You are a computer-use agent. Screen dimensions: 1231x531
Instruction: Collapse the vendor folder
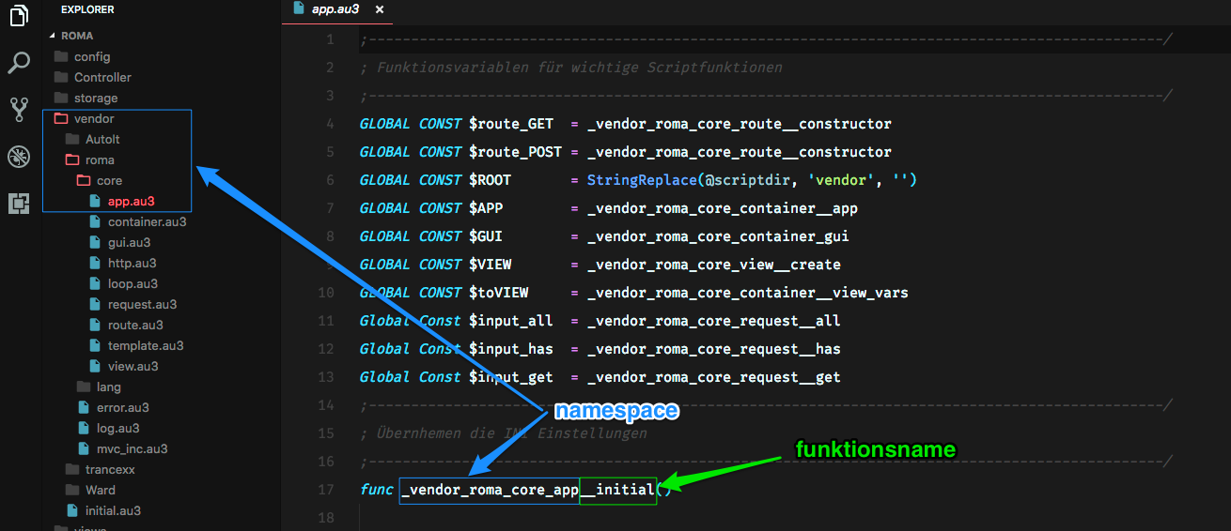(x=93, y=119)
